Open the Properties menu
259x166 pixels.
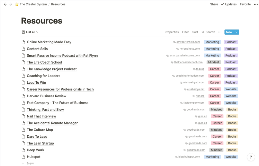pos(172,32)
